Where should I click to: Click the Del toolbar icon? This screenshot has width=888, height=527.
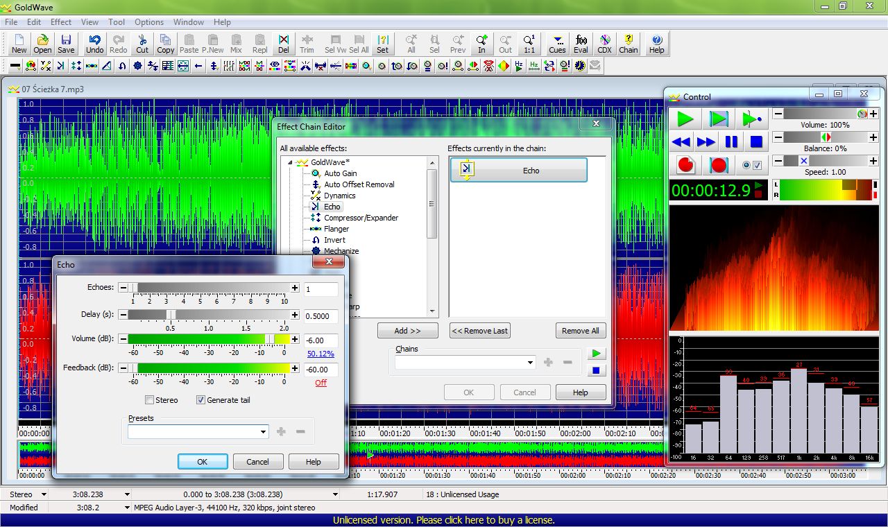point(284,44)
